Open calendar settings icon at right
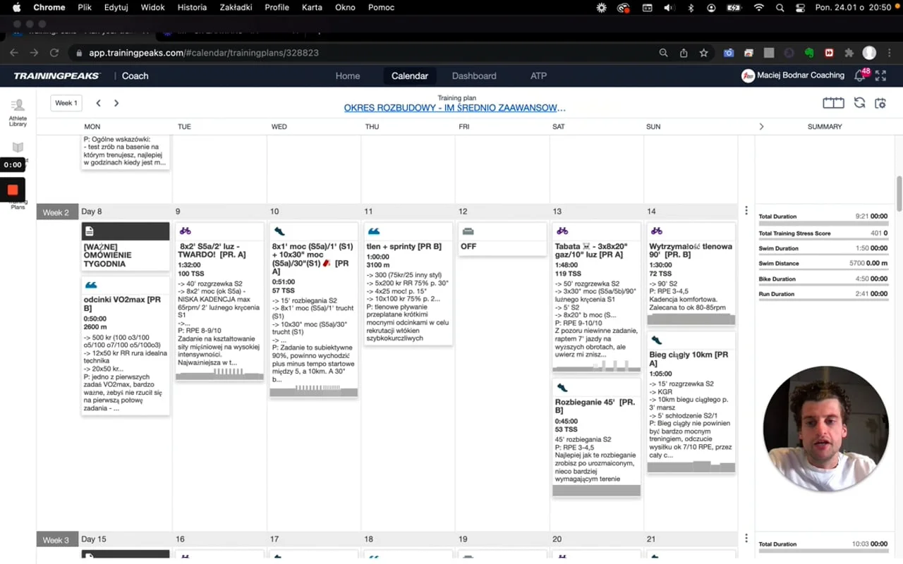 (x=880, y=103)
